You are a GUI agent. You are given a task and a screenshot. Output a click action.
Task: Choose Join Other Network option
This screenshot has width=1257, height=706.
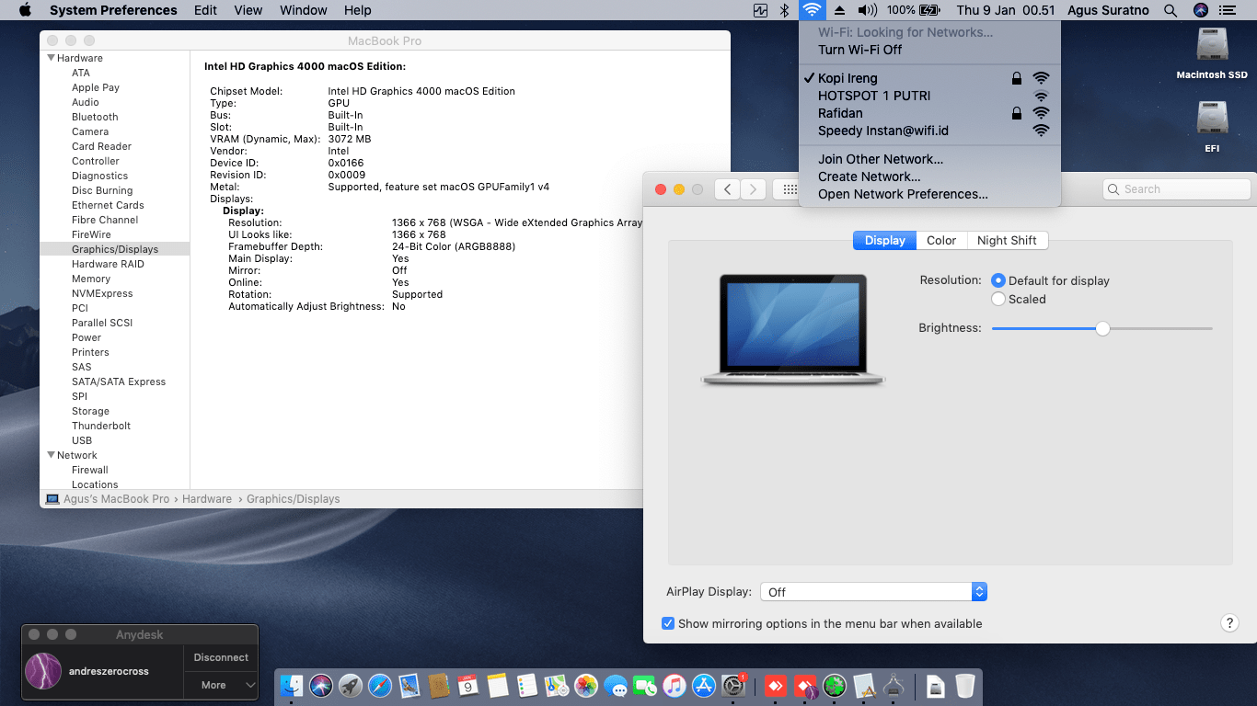(x=930, y=159)
